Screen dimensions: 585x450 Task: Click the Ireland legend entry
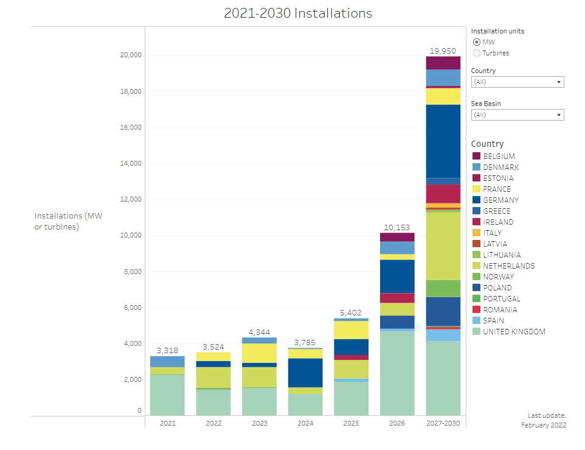coord(498,222)
